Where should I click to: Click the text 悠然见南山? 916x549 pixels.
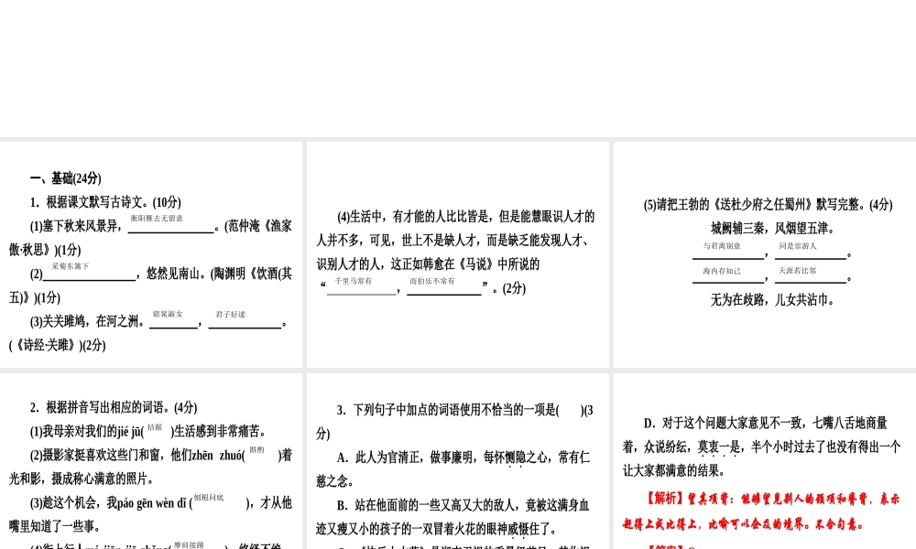(175, 274)
